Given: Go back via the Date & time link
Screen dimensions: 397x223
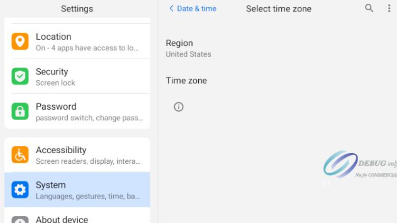Looking at the screenshot, I should pyautogui.click(x=197, y=8).
